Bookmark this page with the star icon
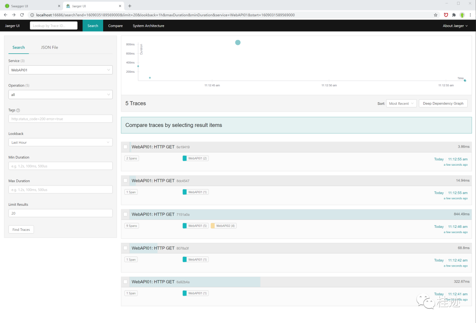The height and width of the screenshot is (323, 476). 435,15
